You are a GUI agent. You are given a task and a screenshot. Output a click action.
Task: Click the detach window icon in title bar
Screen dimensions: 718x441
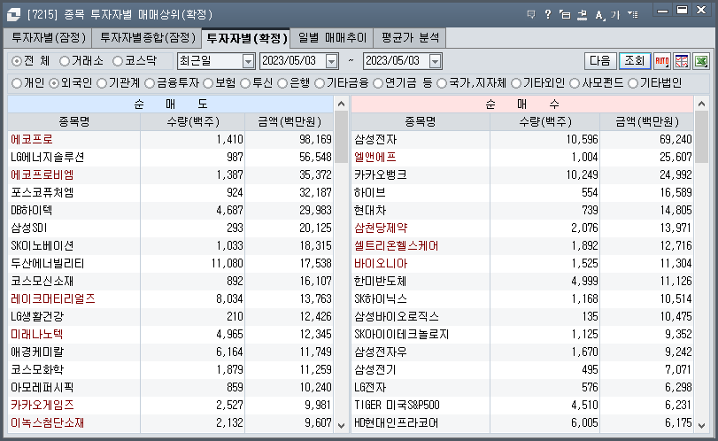565,15
